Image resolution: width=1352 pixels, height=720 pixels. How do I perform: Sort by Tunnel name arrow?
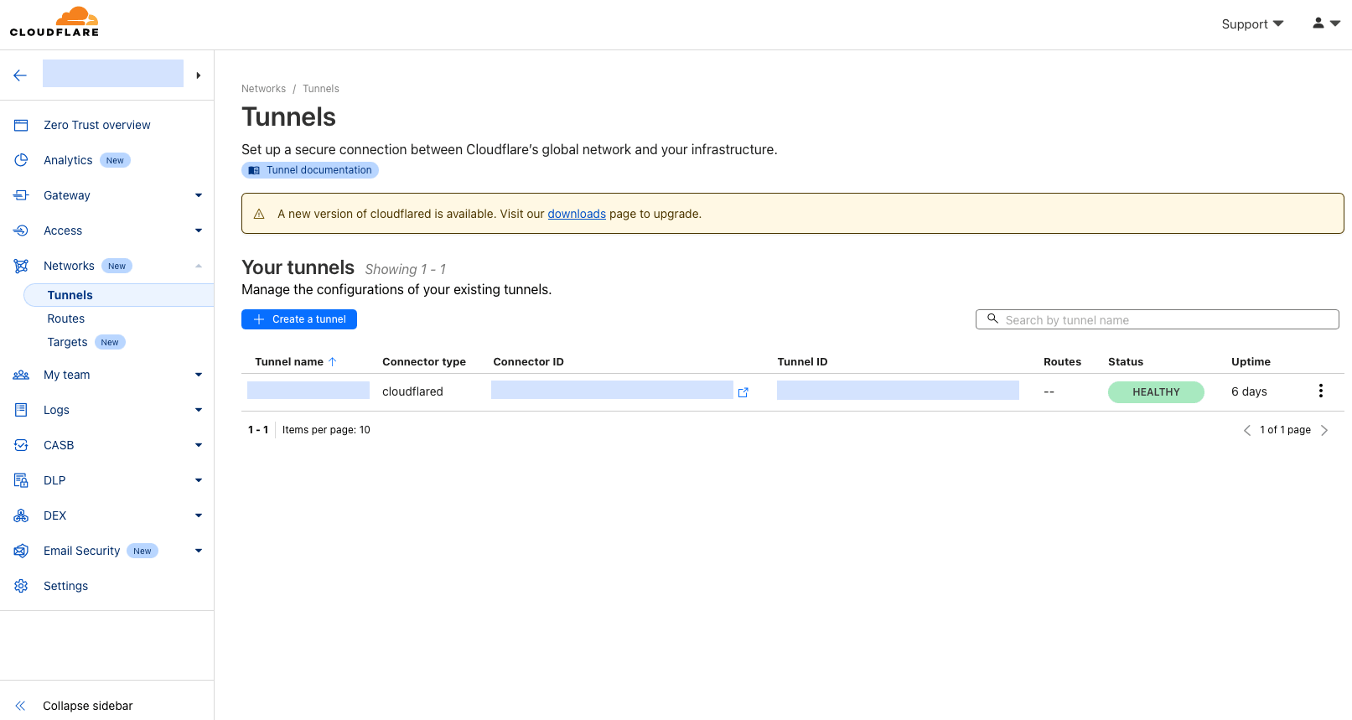[x=332, y=362]
